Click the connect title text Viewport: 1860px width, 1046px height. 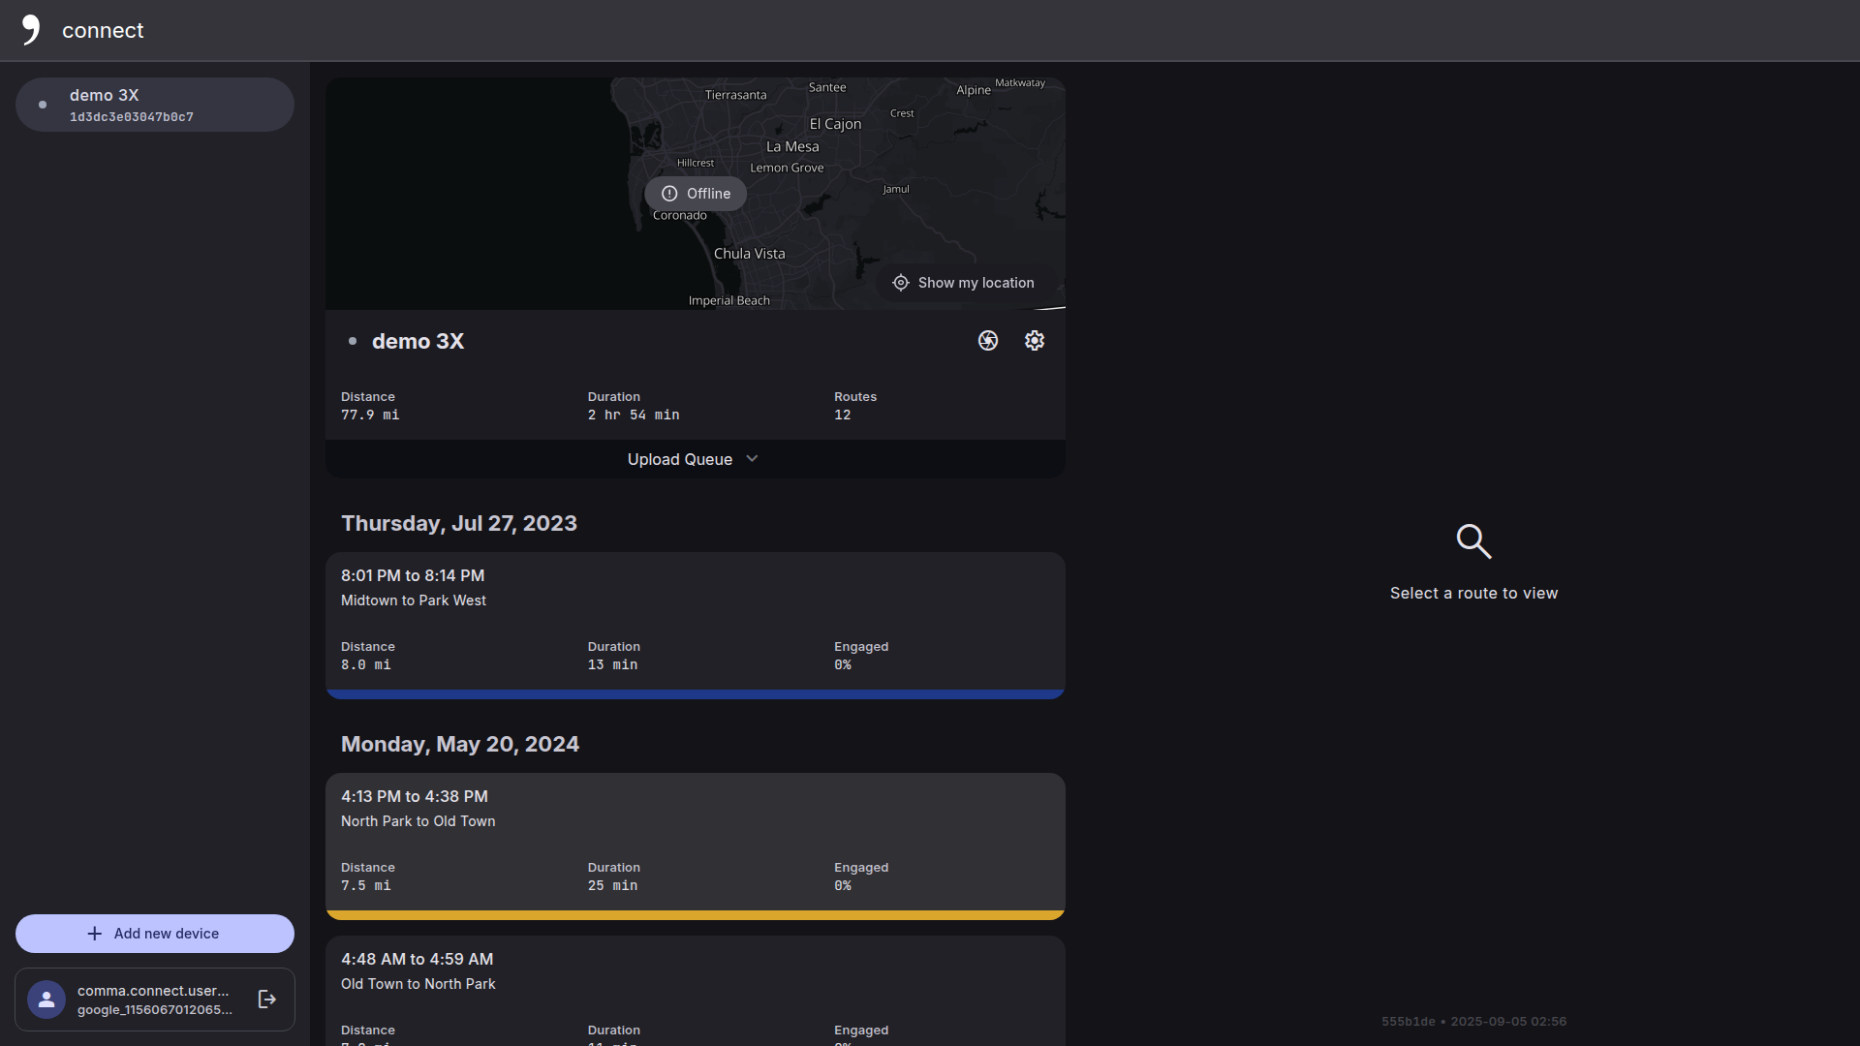click(103, 31)
